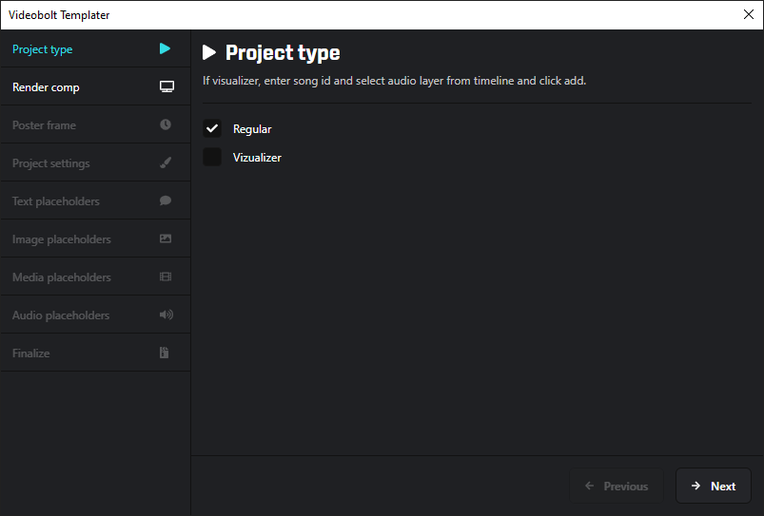
Task: Click the film strip icon for Media placeholders
Action: [166, 277]
